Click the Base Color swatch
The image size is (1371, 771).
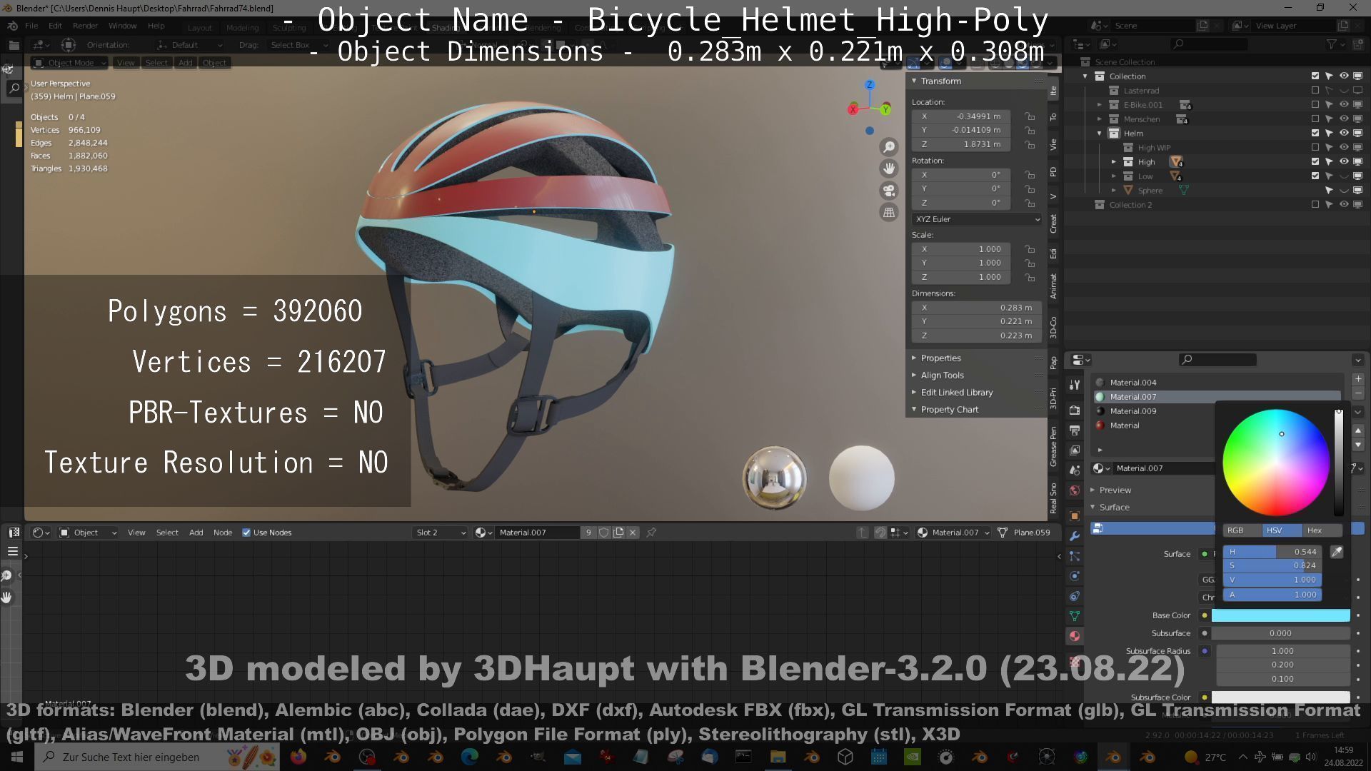(1280, 615)
